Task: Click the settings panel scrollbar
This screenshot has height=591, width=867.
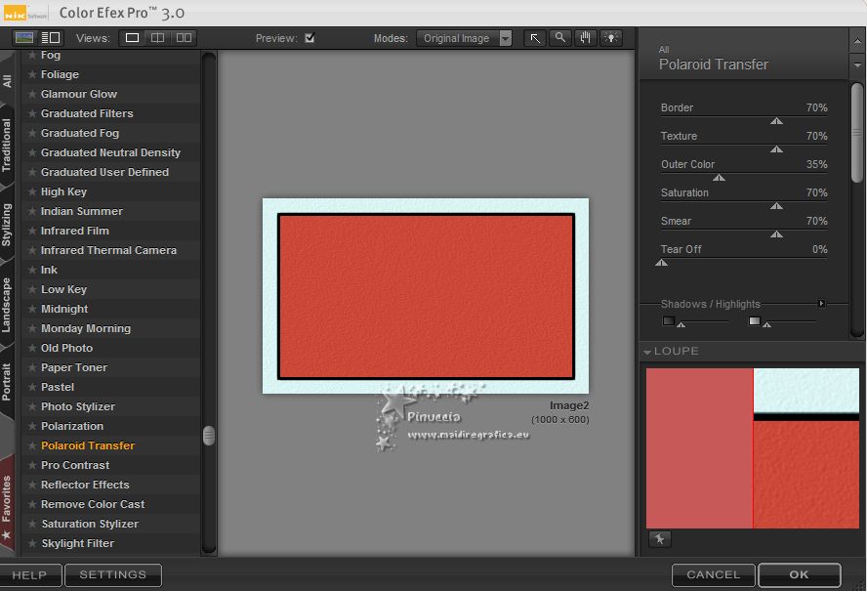Action: click(857, 133)
